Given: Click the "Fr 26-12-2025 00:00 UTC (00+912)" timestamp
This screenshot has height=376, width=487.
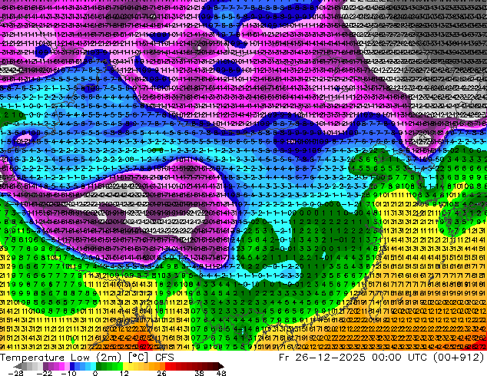Looking at the screenshot, I should (x=382, y=358).
